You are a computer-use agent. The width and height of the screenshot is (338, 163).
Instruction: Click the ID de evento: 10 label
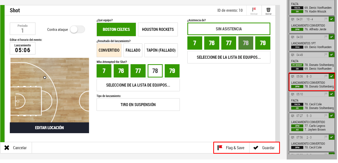coord(230,10)
